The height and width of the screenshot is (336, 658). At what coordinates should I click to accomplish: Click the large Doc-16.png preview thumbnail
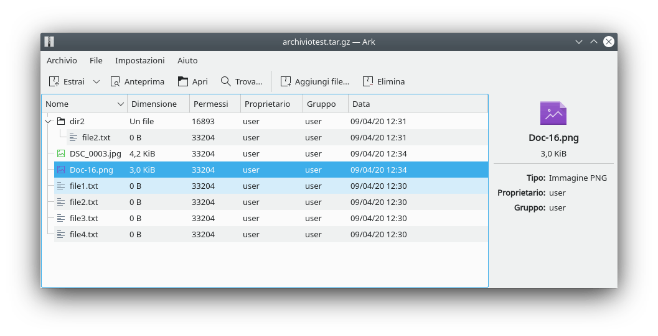click(553, 113)
